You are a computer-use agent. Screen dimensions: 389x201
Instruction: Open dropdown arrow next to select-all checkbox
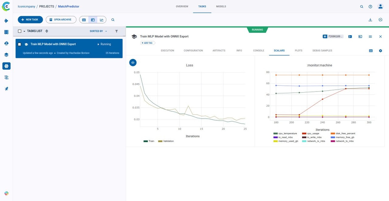pyautogui.click(x=24, y=31)
